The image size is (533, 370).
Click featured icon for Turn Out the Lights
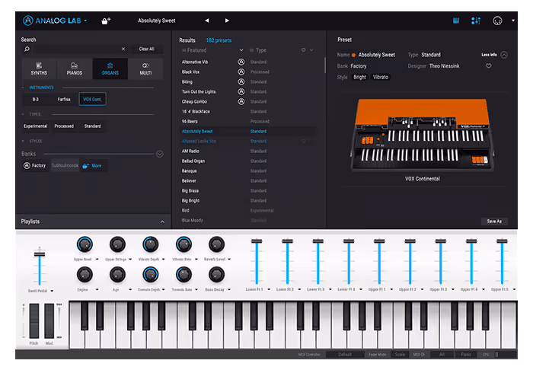tap(241, 91)
